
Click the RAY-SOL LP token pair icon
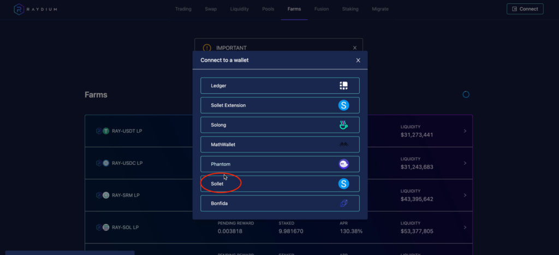pos(103,227)
